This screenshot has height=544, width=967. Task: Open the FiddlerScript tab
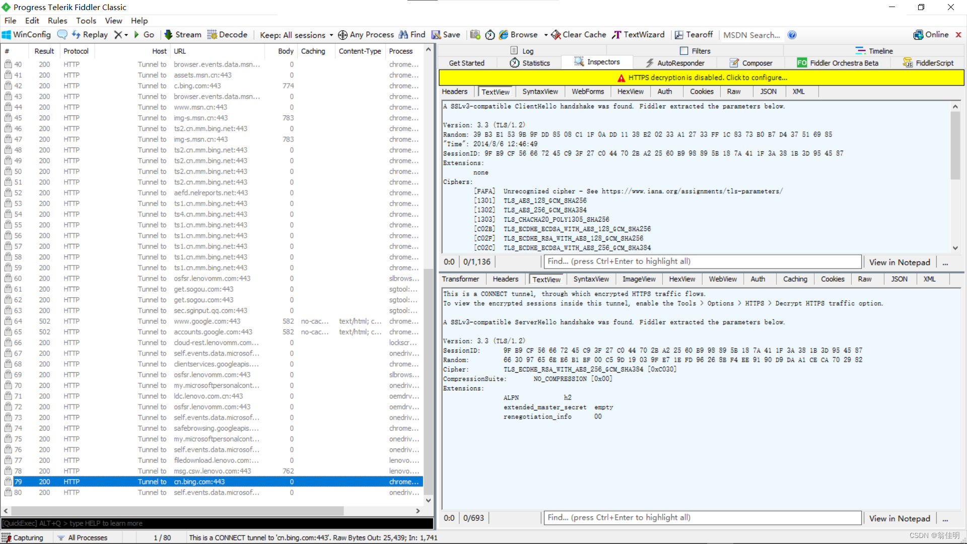[928, 63]
